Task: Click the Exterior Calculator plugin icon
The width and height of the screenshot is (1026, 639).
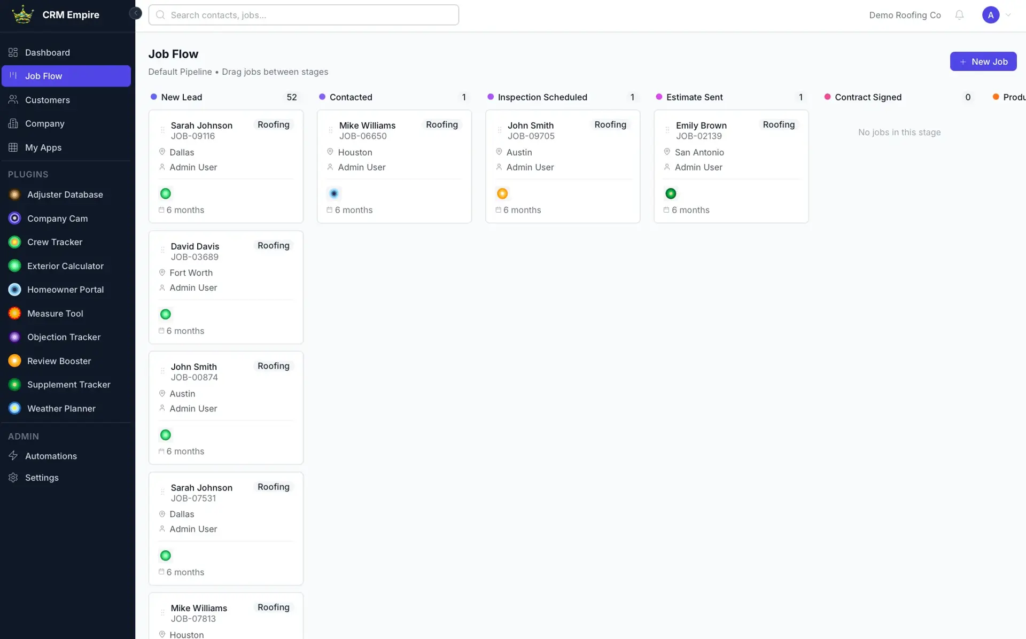Action: pos(15,266)
